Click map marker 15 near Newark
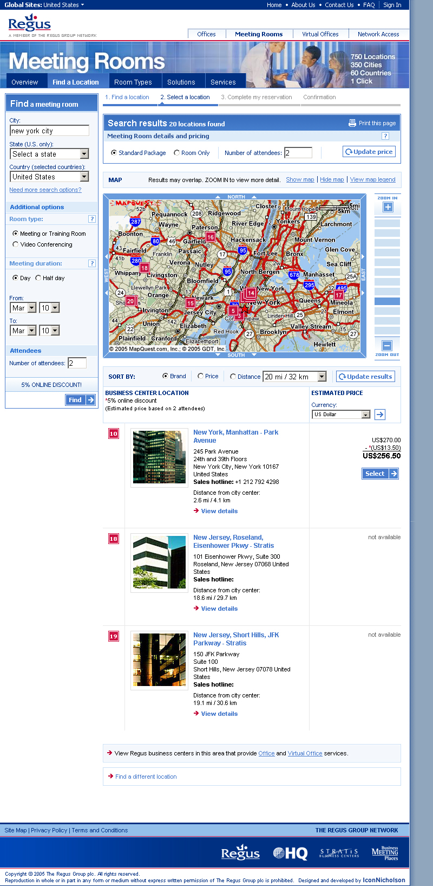The height and width of the screenshot is (886, 433). 190,303
